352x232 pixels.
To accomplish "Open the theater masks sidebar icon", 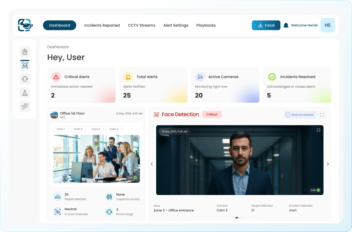I will click(25, 106).
